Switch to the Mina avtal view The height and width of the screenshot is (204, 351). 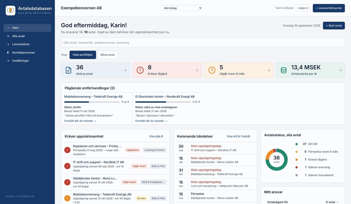[x=108, y=55]
